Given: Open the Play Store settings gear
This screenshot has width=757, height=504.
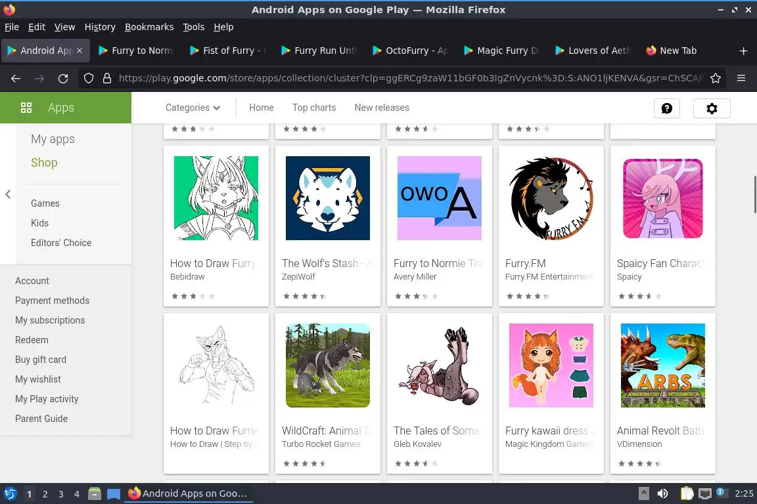Looking at the screenshot, I should tap(712, 108).
